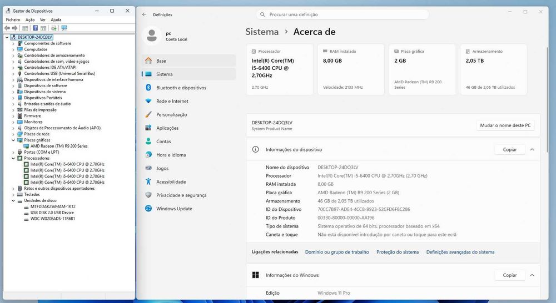Select Bluetooth e dispositivos in sidebar
Image resolution: width=556 pixels, height=303 pixels.
(x=188, y=88)
